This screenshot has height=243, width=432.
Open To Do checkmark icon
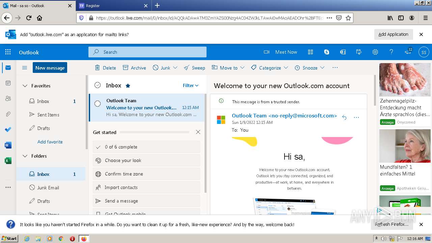[8, 130]
